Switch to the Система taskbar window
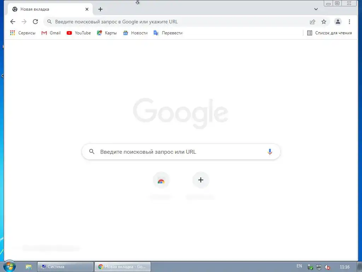The image size is (362, 272). [x=65, y=267]
